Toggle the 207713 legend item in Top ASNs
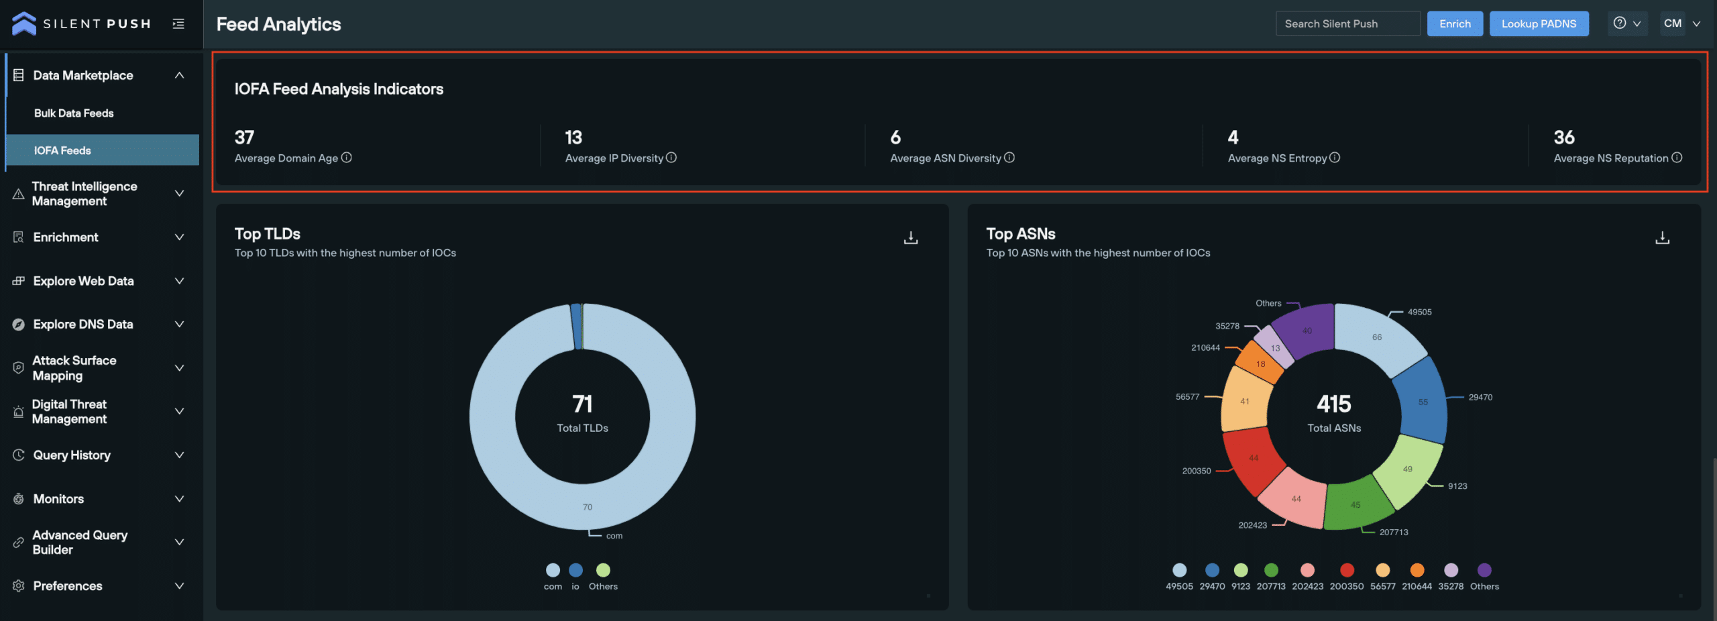Screen dimensions: 1717x621 click(x=1271, y=576)
